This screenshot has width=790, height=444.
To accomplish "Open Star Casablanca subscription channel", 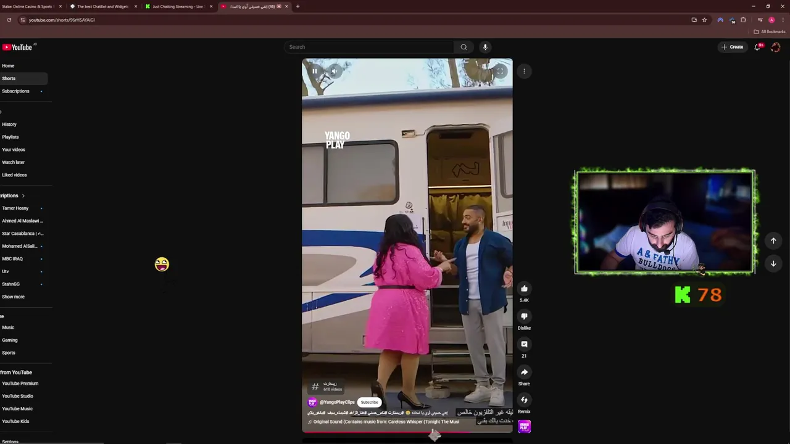I will click(x=23, y=234).
